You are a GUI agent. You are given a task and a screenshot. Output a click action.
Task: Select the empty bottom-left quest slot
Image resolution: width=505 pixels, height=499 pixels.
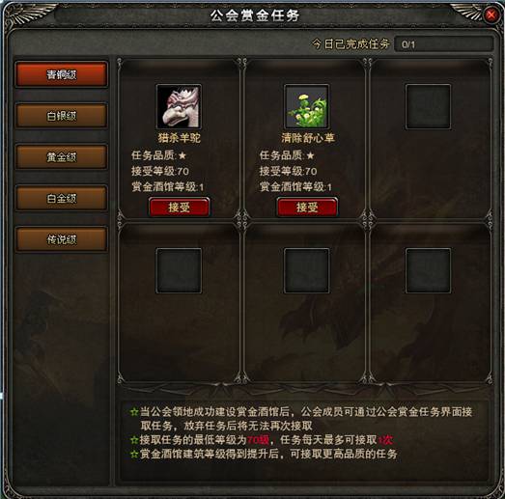point(179,270)
